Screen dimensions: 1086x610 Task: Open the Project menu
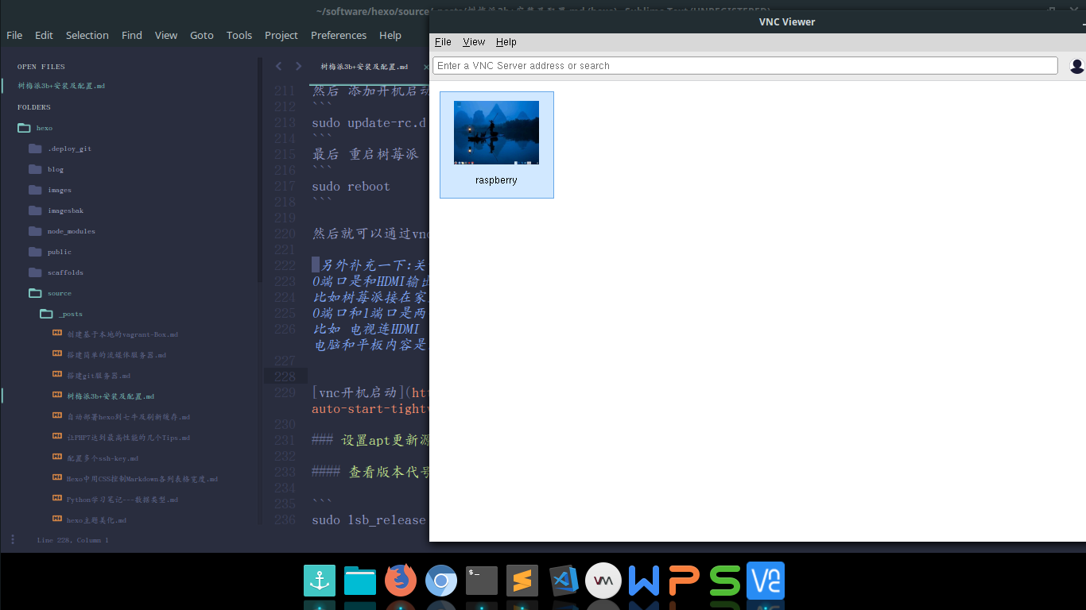[x=281, y=35]
